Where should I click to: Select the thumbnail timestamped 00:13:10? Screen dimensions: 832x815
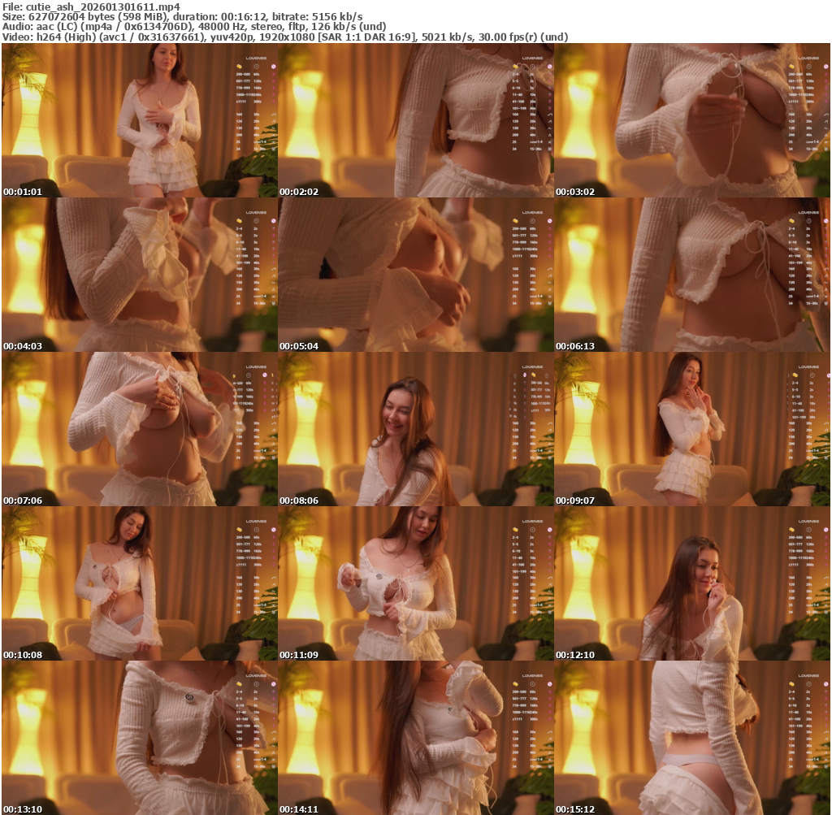pos(139,737)
